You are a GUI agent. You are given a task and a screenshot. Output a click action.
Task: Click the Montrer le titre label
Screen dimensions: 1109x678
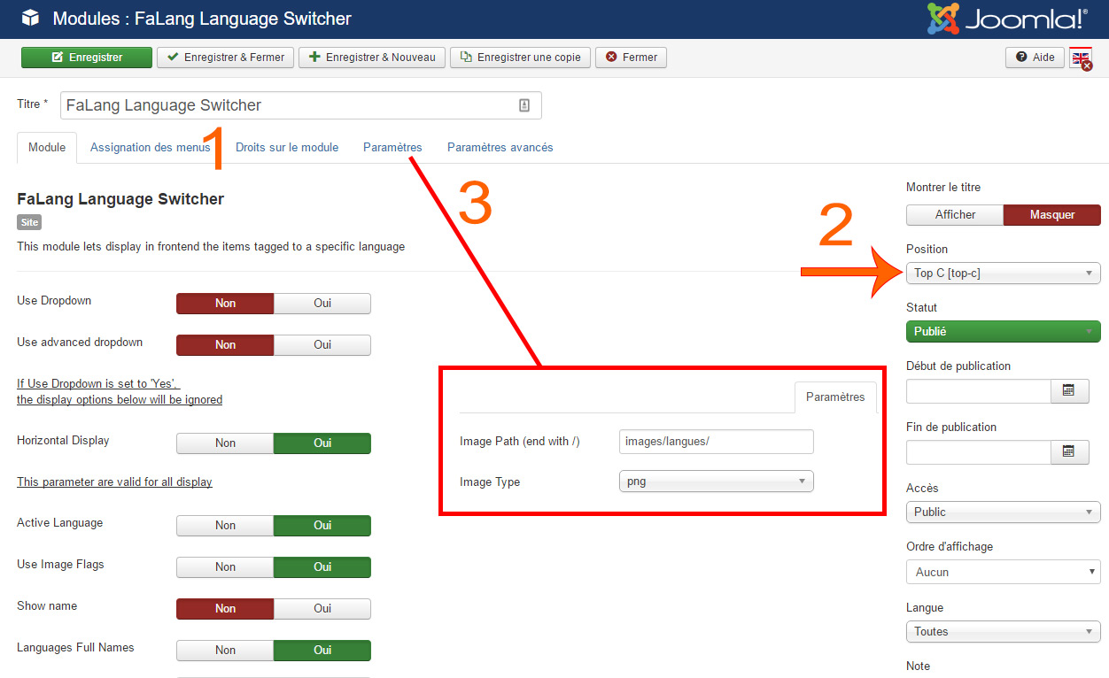(x=943, y=188)
